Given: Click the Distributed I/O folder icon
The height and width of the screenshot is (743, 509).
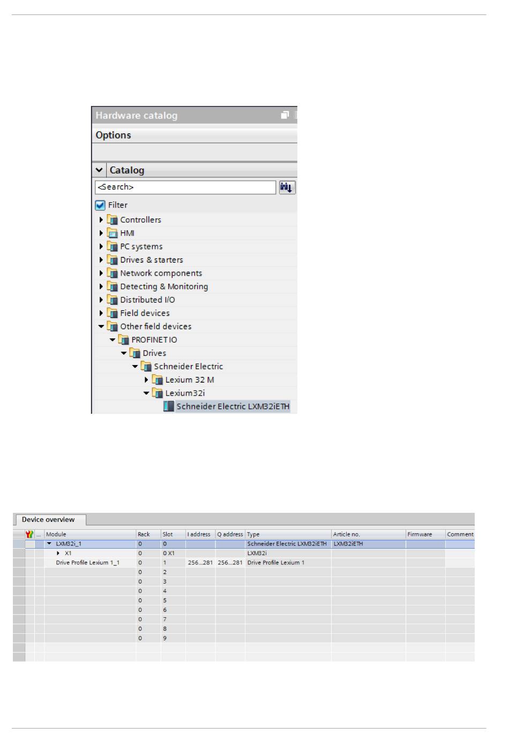Looking at the screenshot, I should [112, 300].
